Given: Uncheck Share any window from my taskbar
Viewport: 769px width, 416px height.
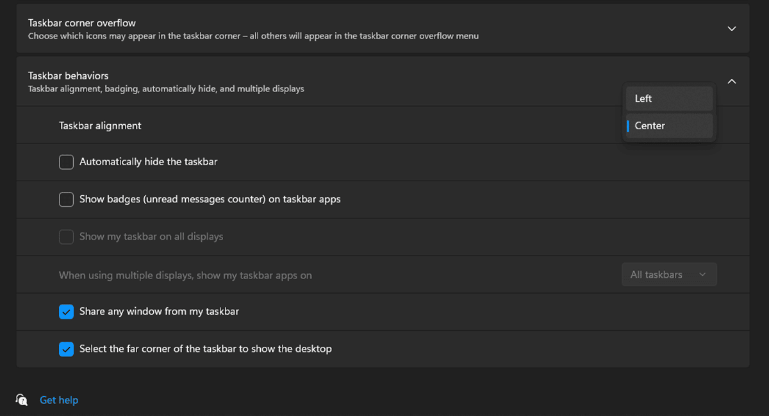Looking at the screenshot, I should pyautogui.click(x=66, y=312).
